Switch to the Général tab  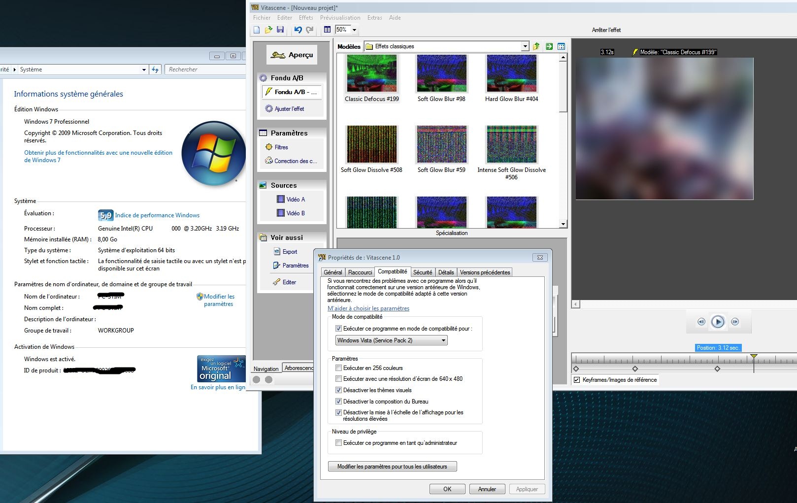(x=333, y=272)
